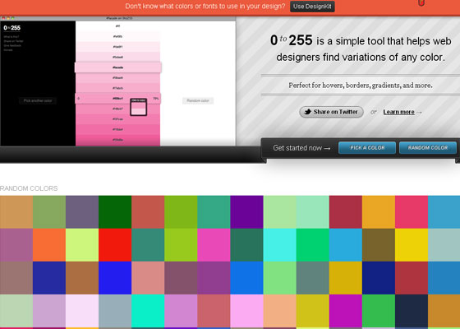Select the dark forest green swatch
The image size is (460, 329).
point(115,212)
